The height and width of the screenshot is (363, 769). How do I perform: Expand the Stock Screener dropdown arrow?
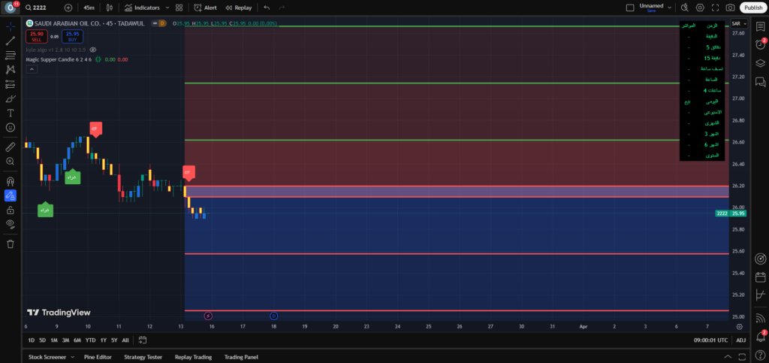click(73, 357)
